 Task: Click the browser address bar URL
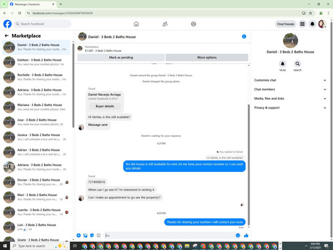63,13
